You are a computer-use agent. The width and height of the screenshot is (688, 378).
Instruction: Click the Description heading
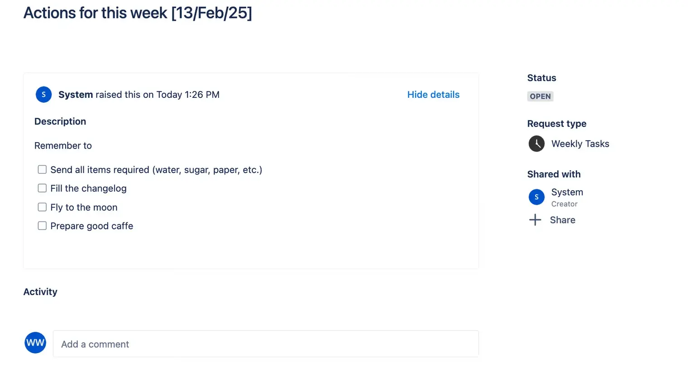click(60, 121)
